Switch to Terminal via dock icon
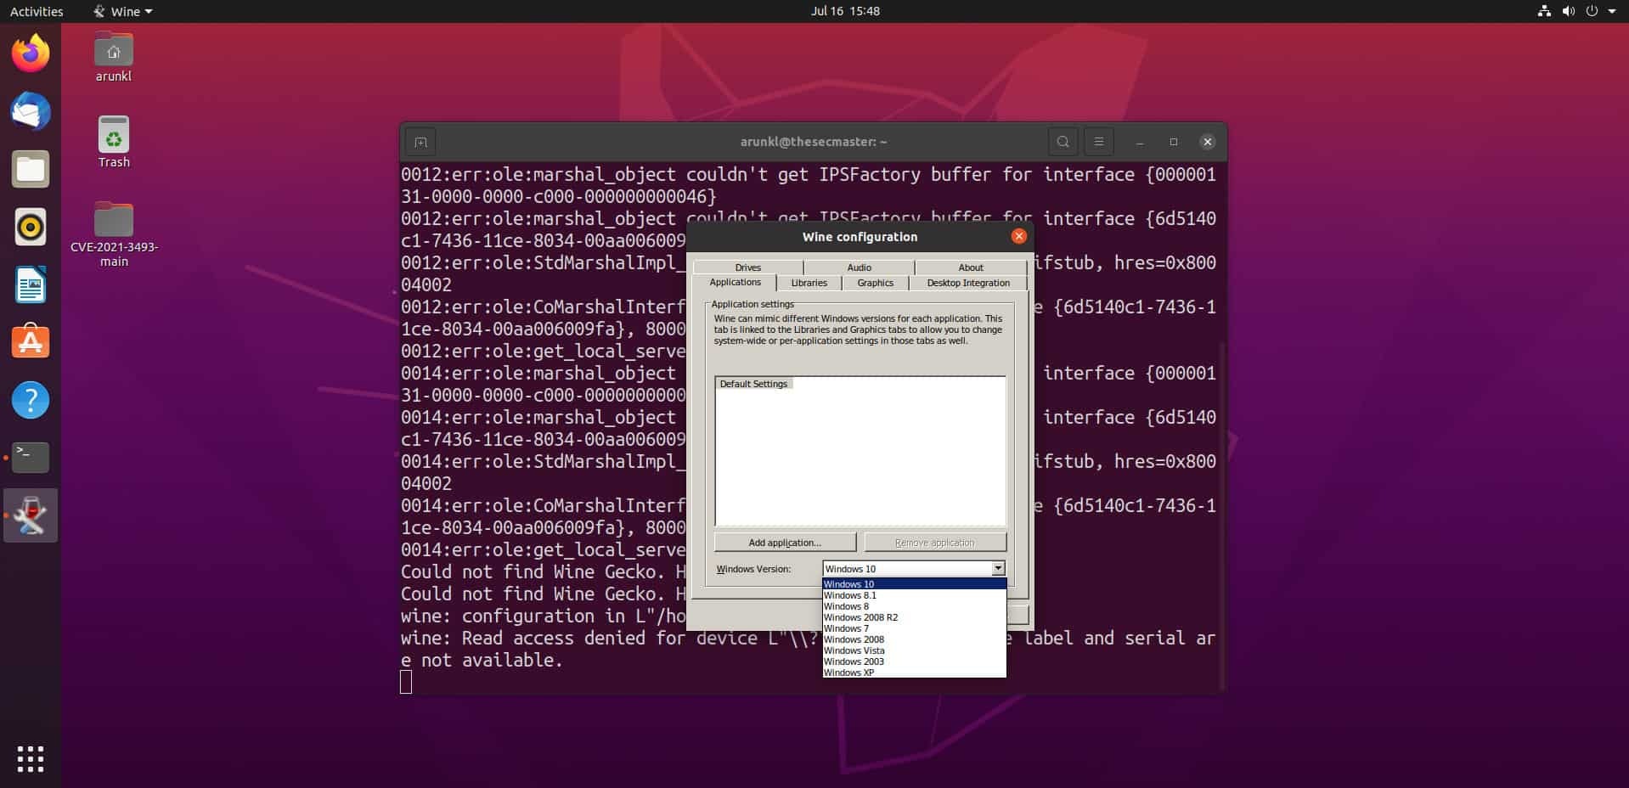1629x788 pixels. click(x=31, y=458)
